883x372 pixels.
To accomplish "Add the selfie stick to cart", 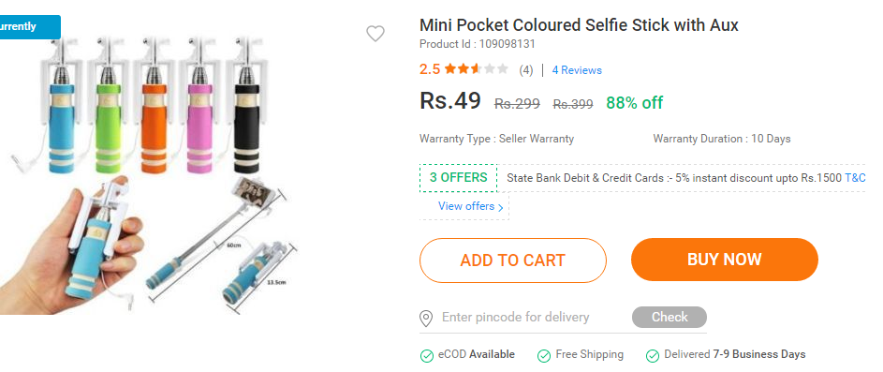I will 513,260.
